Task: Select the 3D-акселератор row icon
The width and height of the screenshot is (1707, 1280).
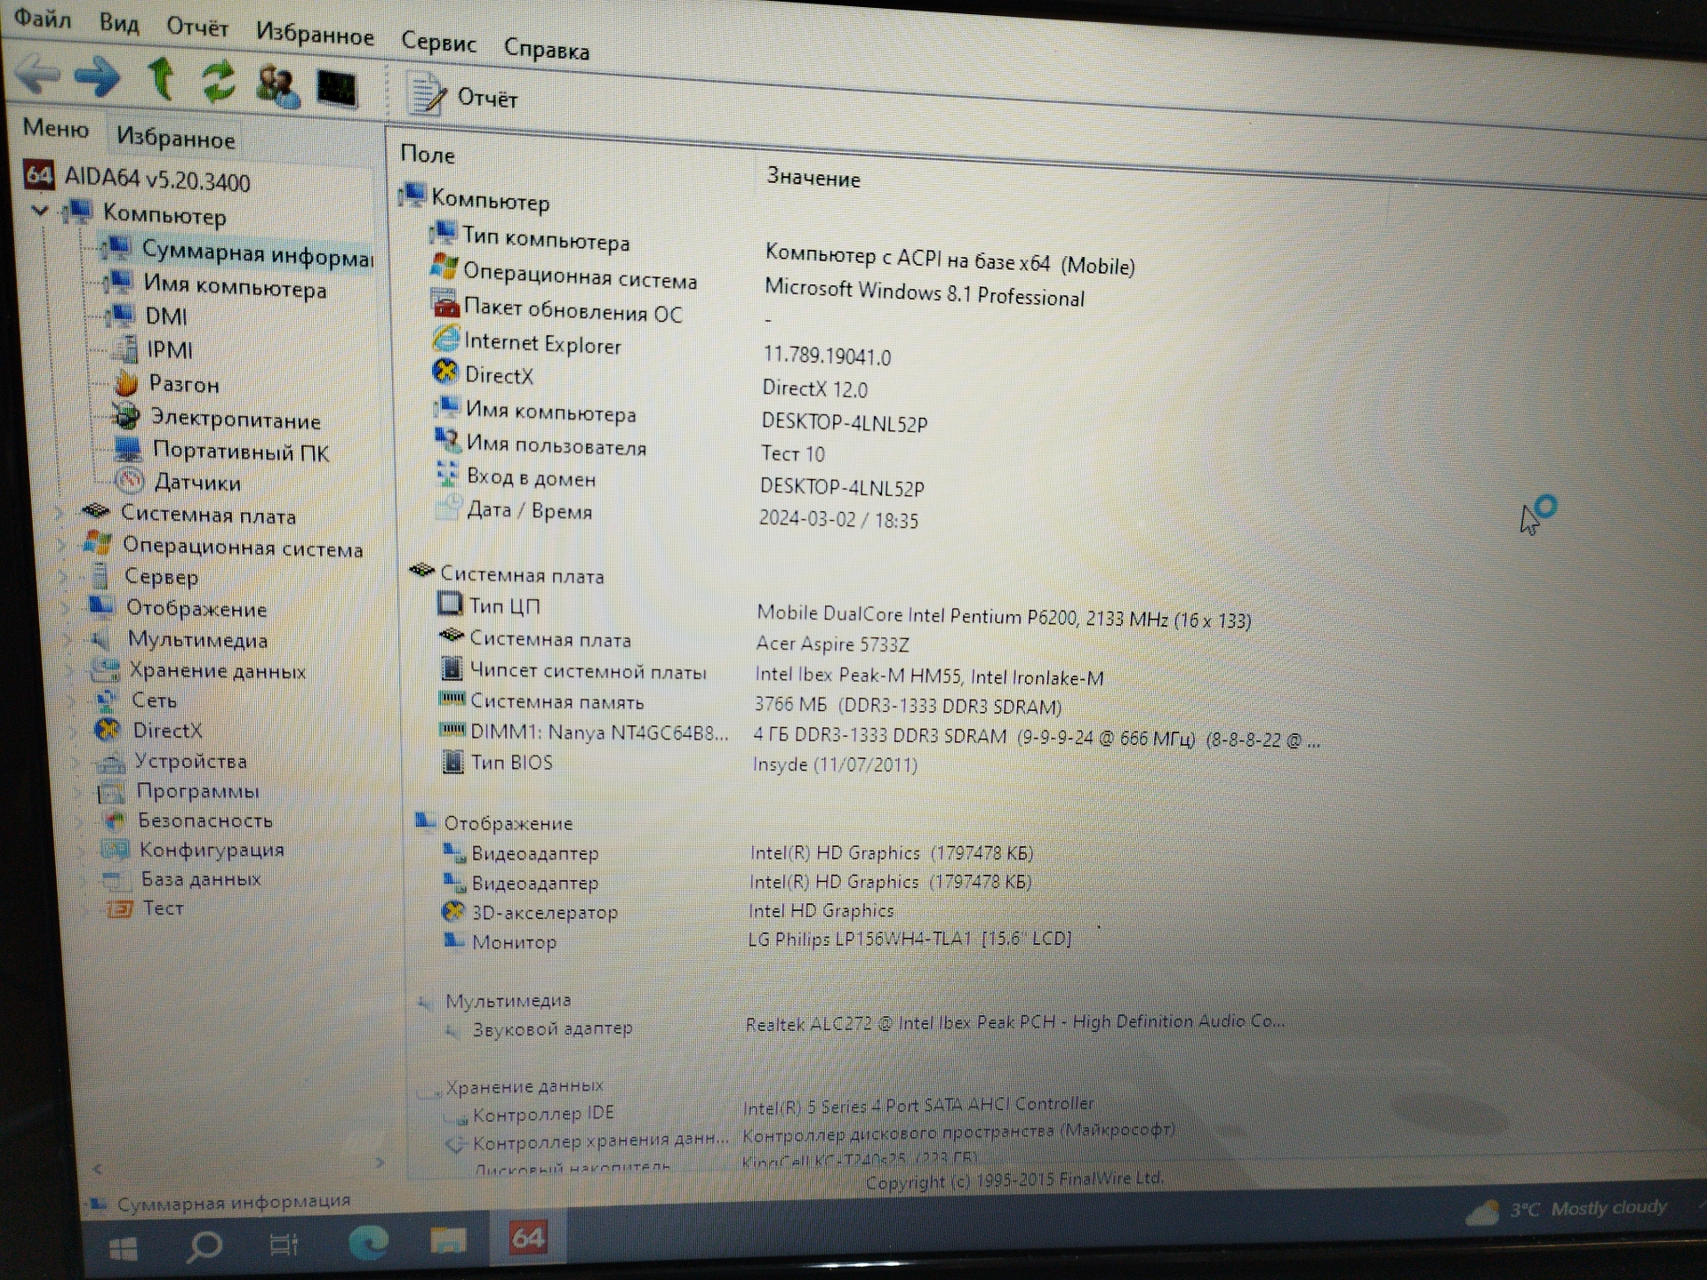Action: [453, 911]
